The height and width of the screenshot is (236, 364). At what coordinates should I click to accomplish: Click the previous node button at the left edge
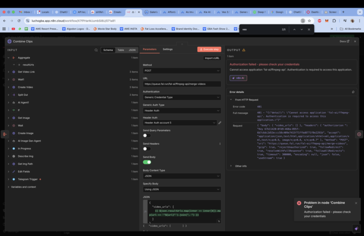tap(5, 134)
